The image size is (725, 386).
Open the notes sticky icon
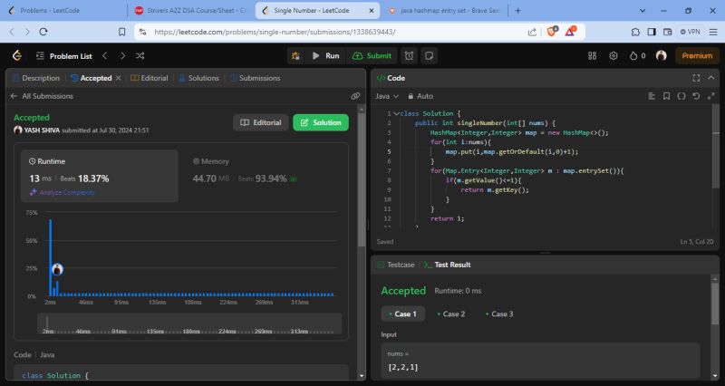tap(430, 55)
